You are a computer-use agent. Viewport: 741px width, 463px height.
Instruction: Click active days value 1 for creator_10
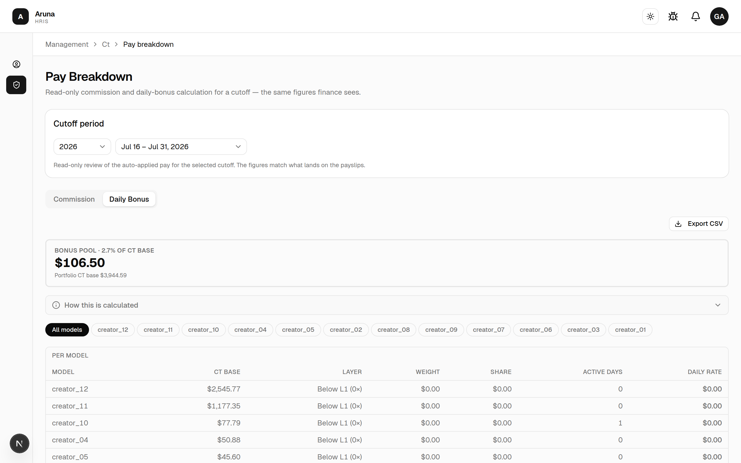point(620,423)
